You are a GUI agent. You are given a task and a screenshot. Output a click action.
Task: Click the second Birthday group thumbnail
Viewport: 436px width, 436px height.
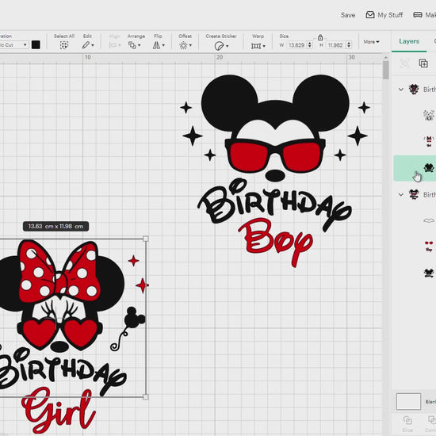coord(414,194)
